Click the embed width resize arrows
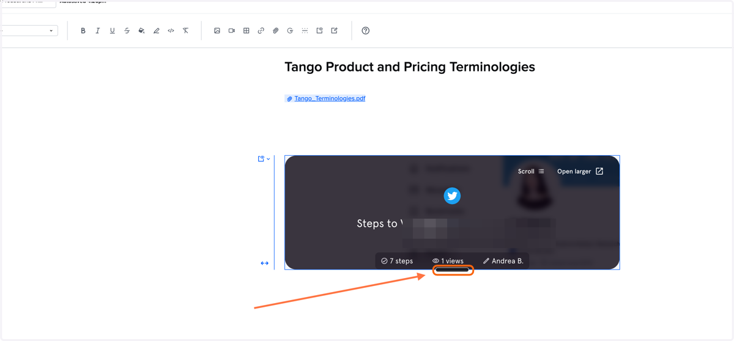The image size is (734, 341). pyautogui.click(x=265, y=263)
